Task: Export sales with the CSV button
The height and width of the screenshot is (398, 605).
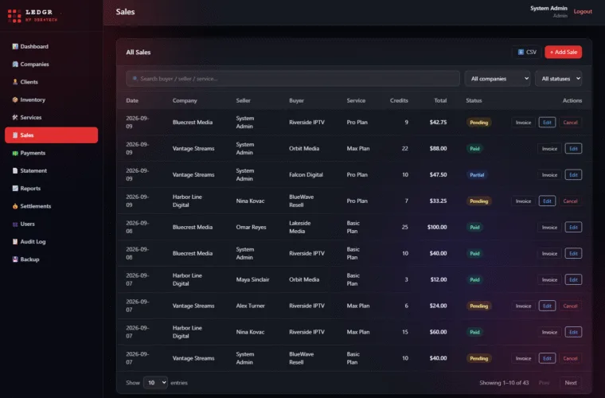Action: click(x=527, y=52)
